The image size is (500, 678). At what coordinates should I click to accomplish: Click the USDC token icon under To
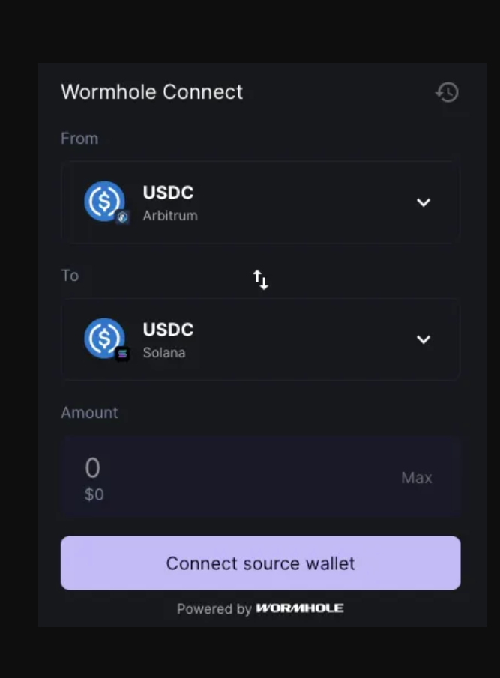104,339
